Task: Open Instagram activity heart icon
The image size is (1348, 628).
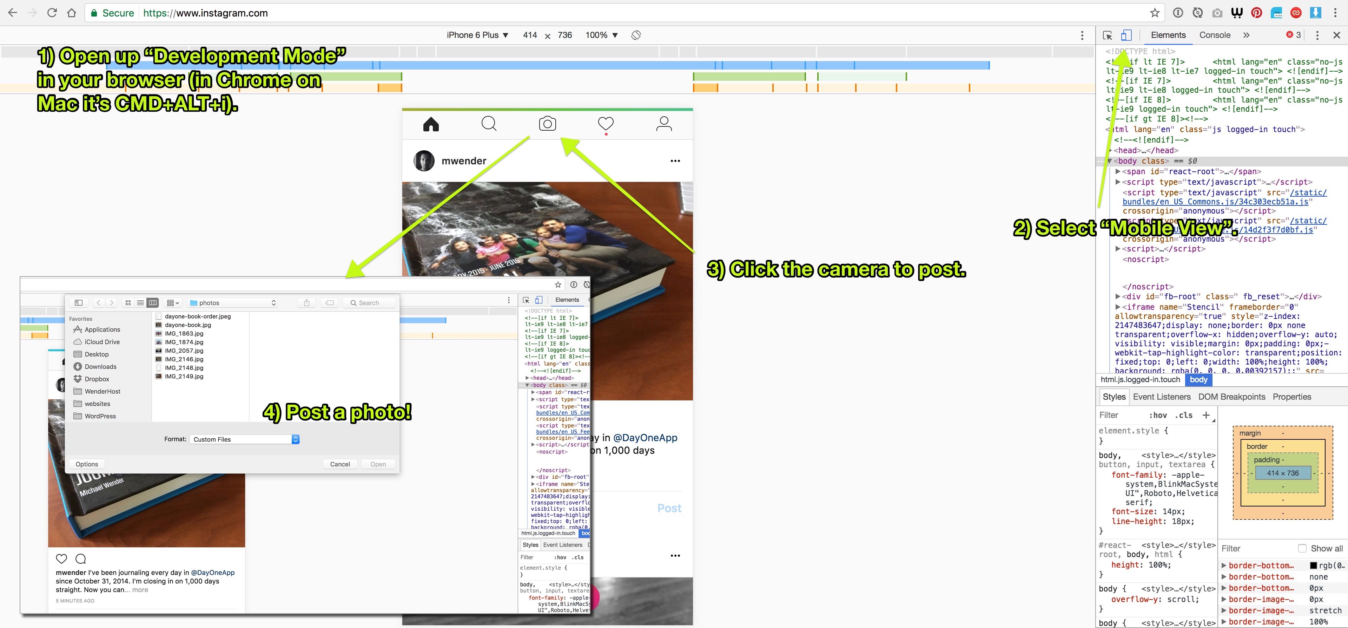Action: coord(606,124)
